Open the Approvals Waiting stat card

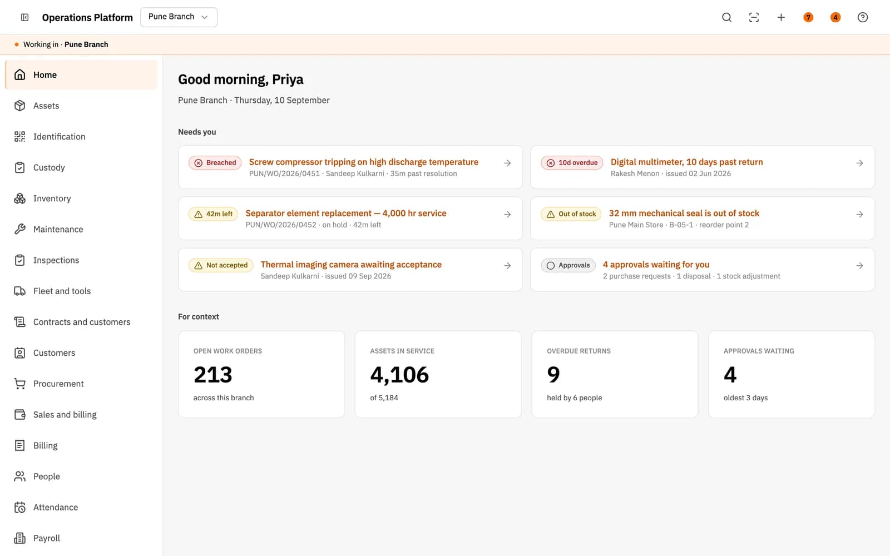[792, 374]
